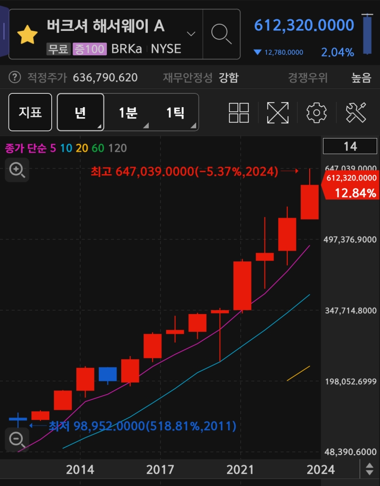Tap the 2.04% change percentage
This screenshot has height=486, width=380.
pyautogui.click(x=337, y=52)
